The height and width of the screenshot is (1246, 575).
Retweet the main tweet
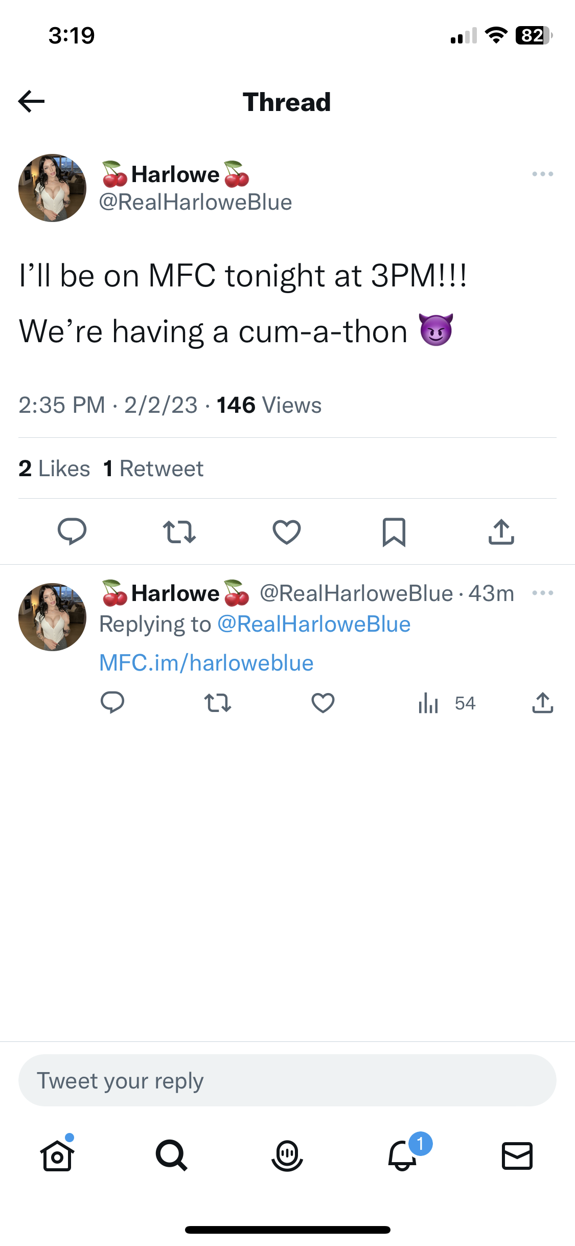pos(179,531)
